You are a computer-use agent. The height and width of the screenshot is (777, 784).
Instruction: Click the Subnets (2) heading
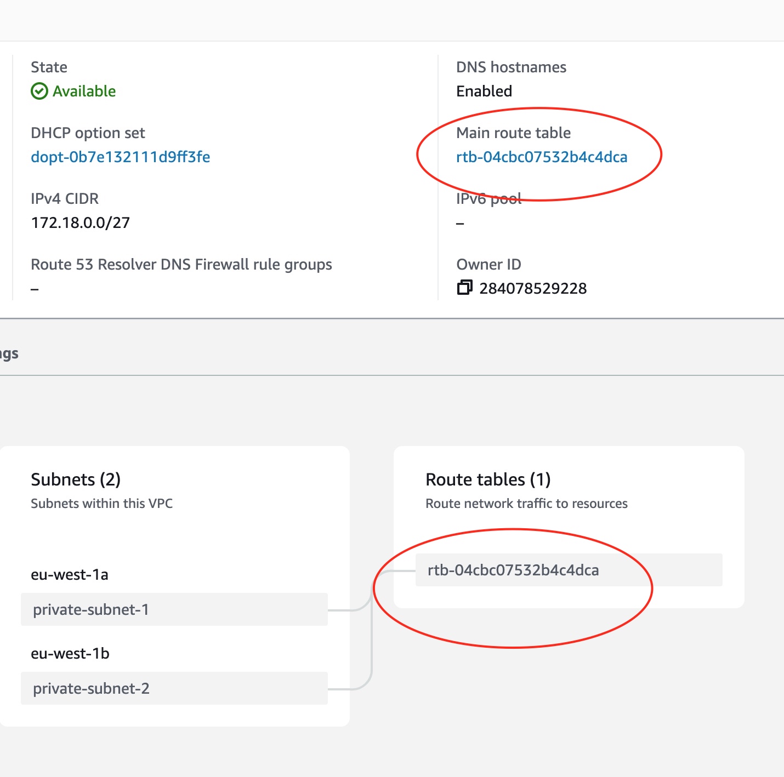76,479
